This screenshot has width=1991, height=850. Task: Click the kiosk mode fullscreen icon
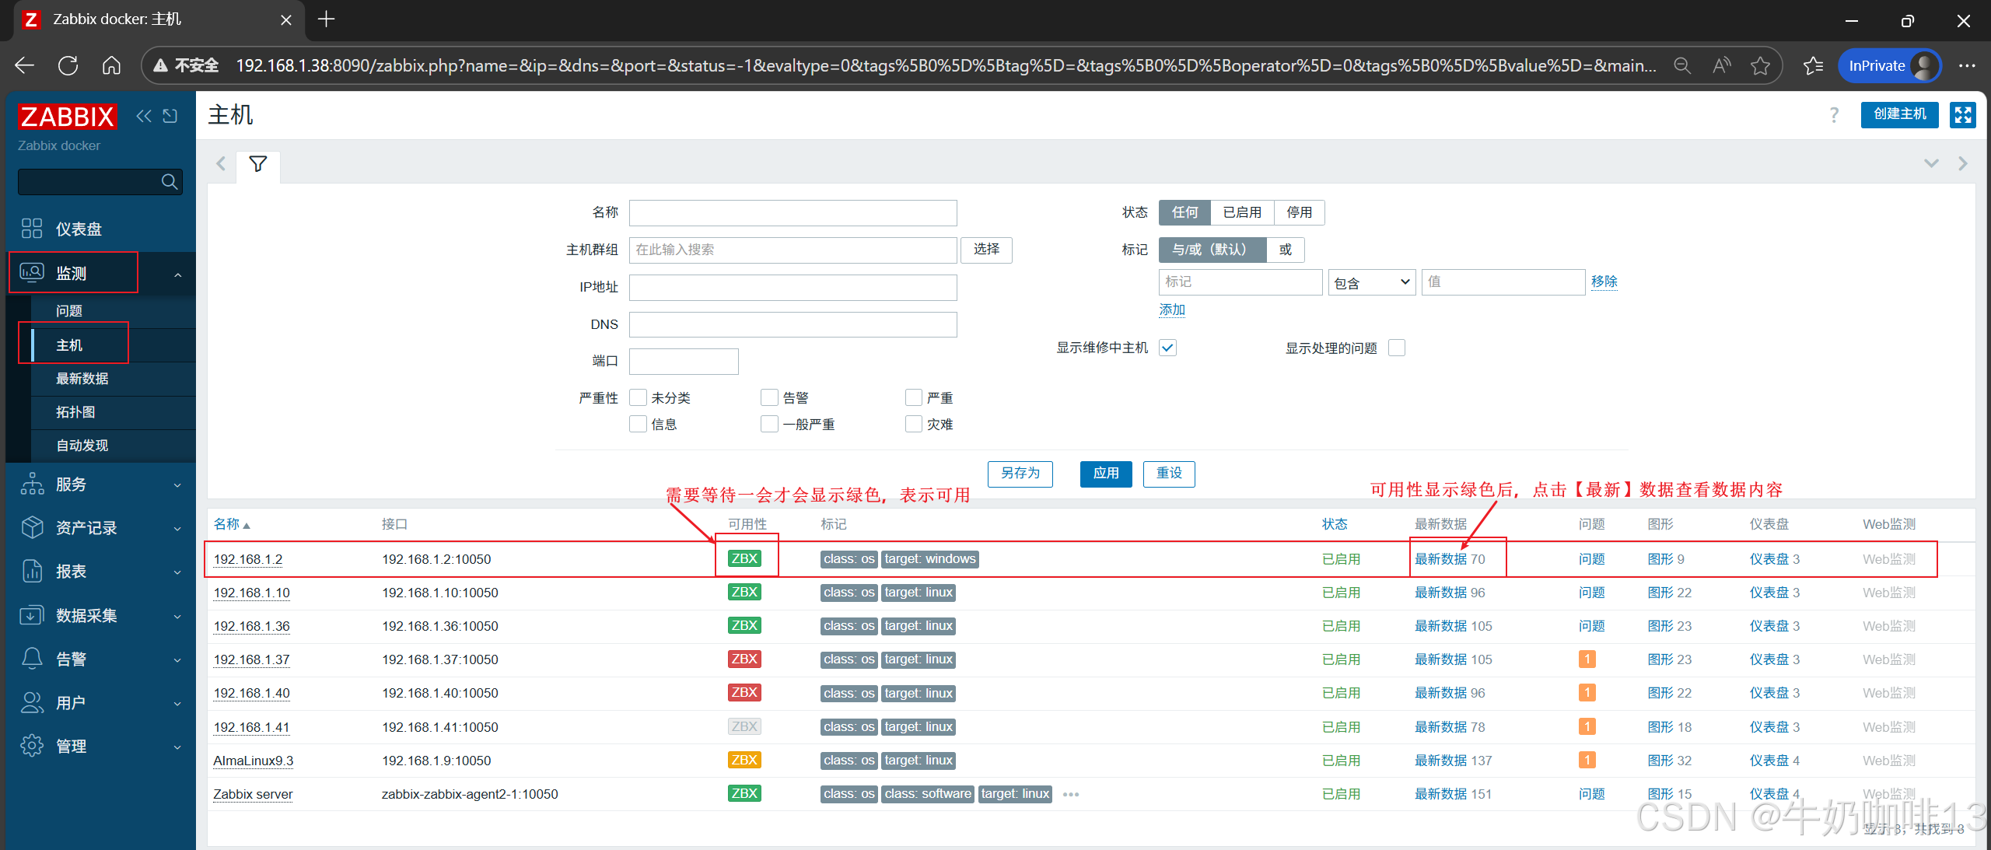[1962, 115]
